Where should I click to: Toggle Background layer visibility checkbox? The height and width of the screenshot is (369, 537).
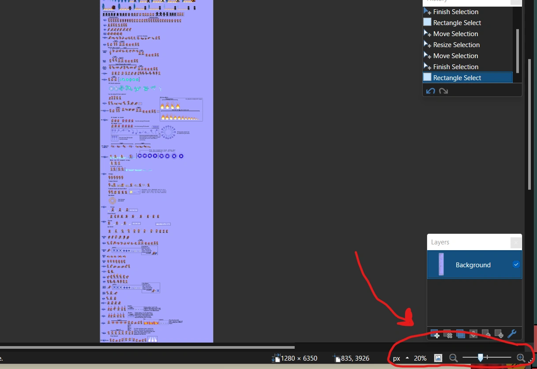(x=516, y=265)
